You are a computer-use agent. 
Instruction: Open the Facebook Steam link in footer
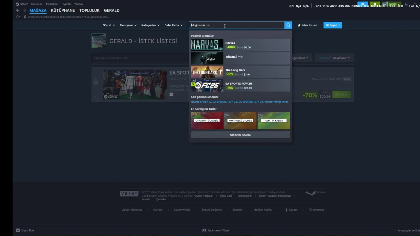[x=291, y=210]
